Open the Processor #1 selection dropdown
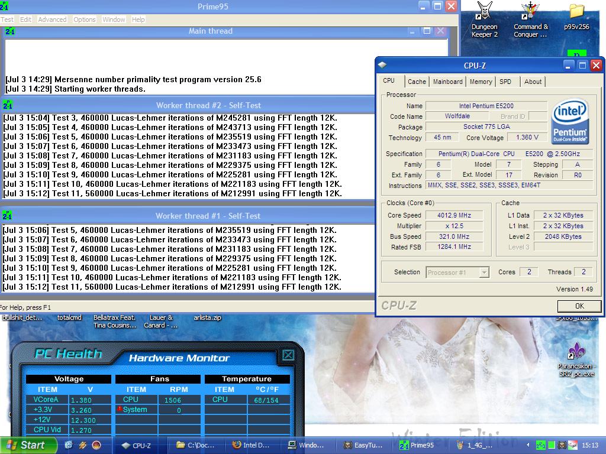Image resolution: width=606 pixels, height=454 pixels. pos(457,272)
